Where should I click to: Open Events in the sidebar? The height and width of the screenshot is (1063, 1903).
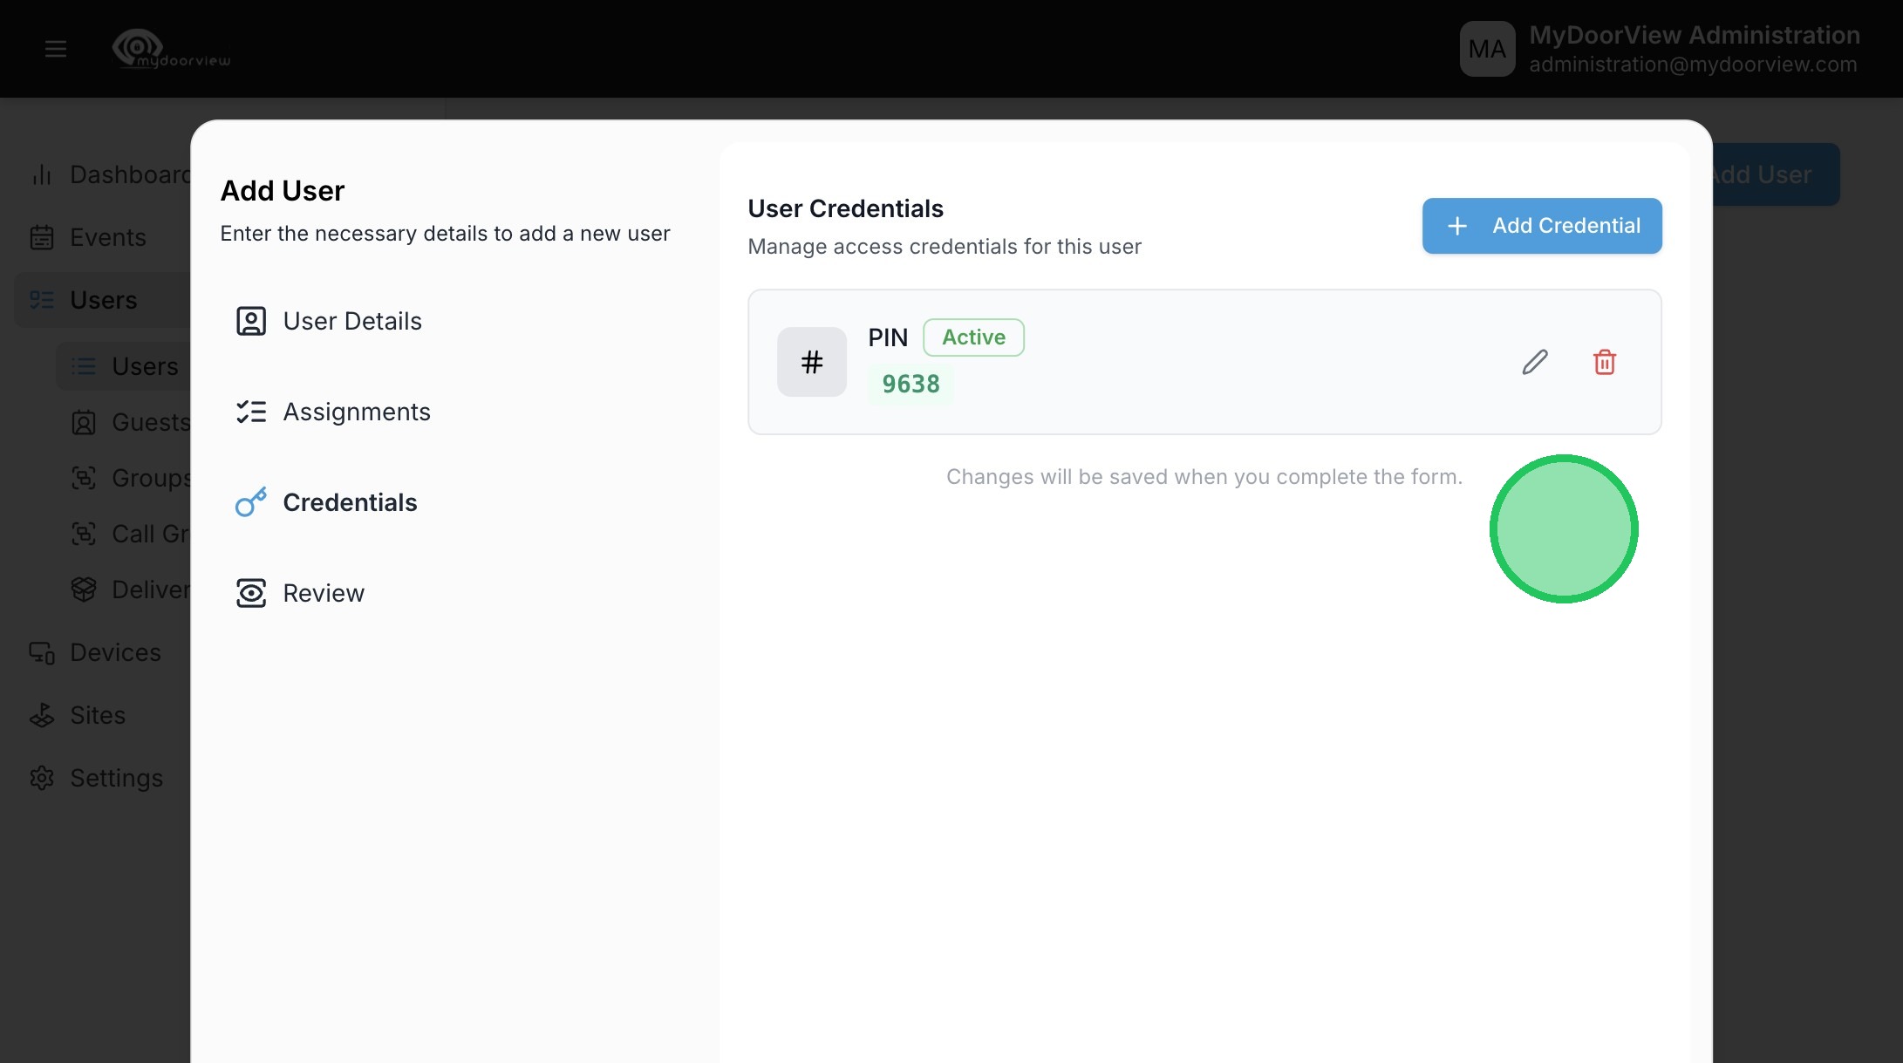point(107,237)
